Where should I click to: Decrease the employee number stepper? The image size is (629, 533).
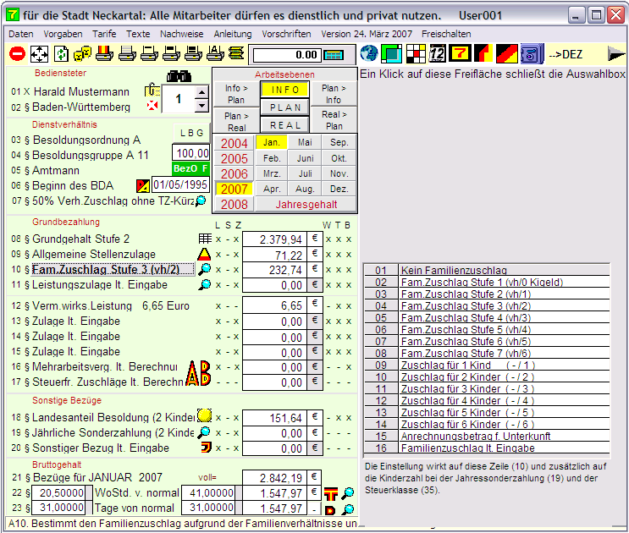[201, 106]
